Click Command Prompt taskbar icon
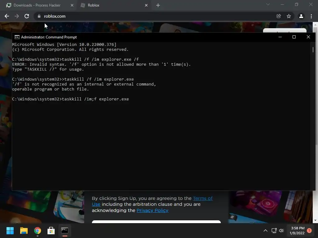The image size is (318, 238). [65, 231]
